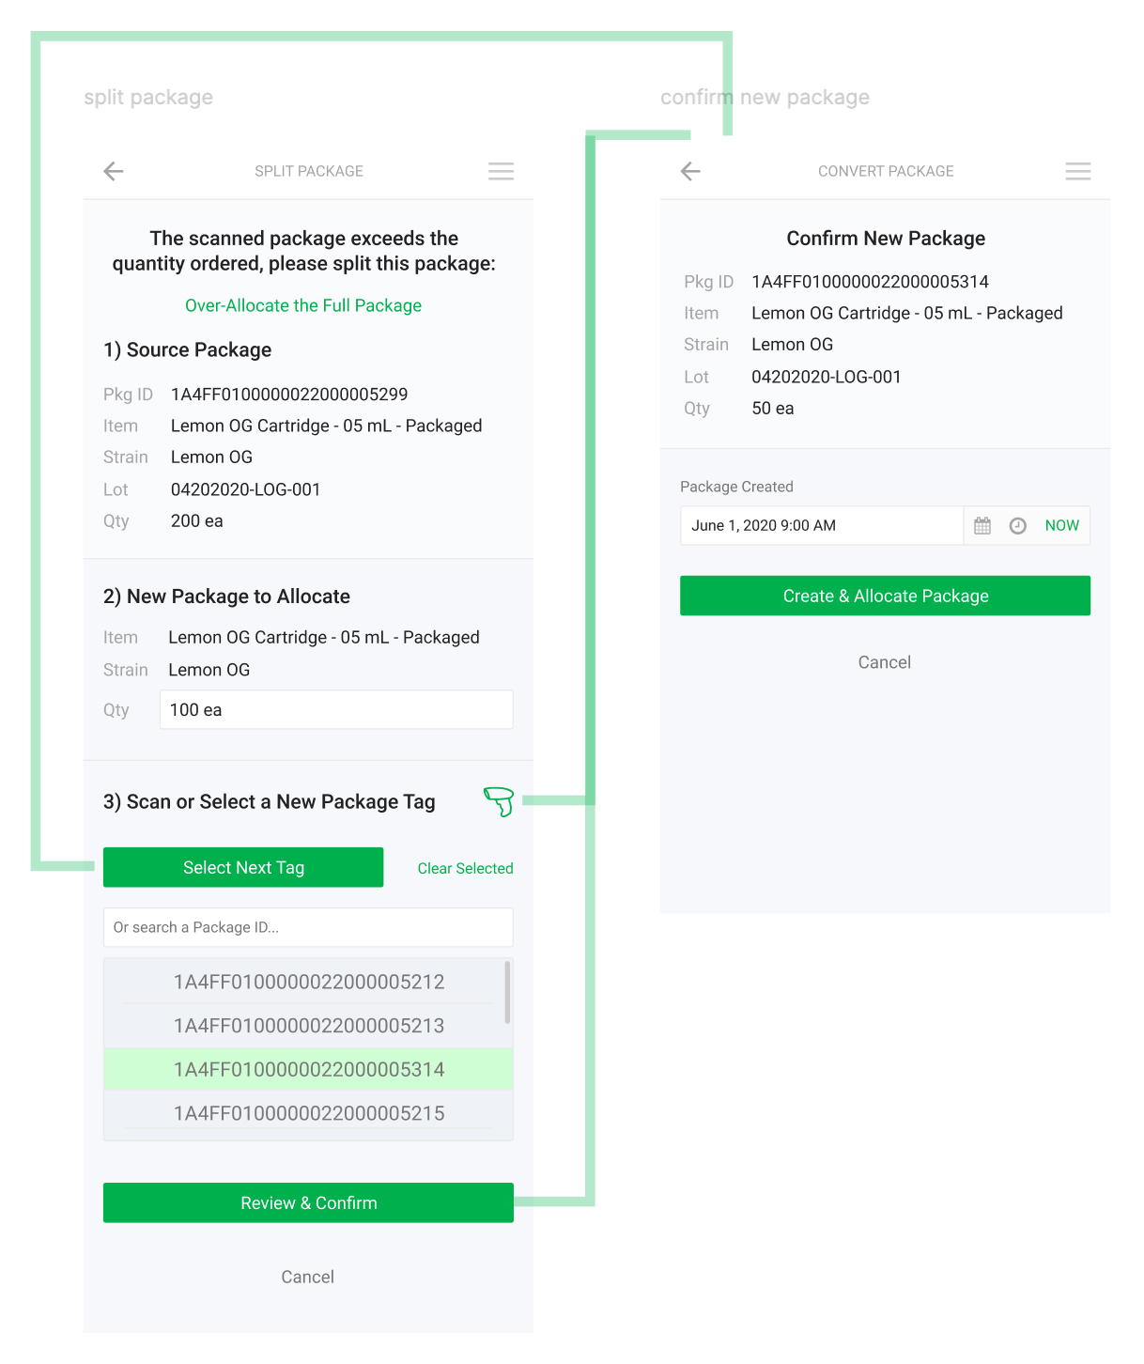The height and width of the screenshot is (1364, 1144).
Task: Click the tag list scrollbar
Action: 508,992
